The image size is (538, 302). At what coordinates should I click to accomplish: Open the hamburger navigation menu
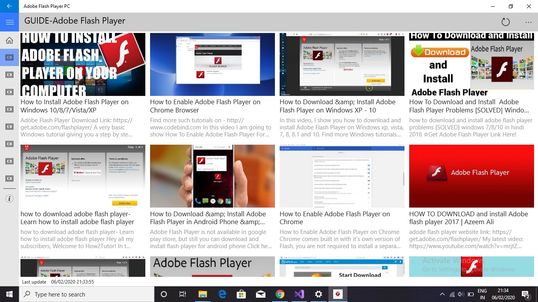[x=9, y=22]
